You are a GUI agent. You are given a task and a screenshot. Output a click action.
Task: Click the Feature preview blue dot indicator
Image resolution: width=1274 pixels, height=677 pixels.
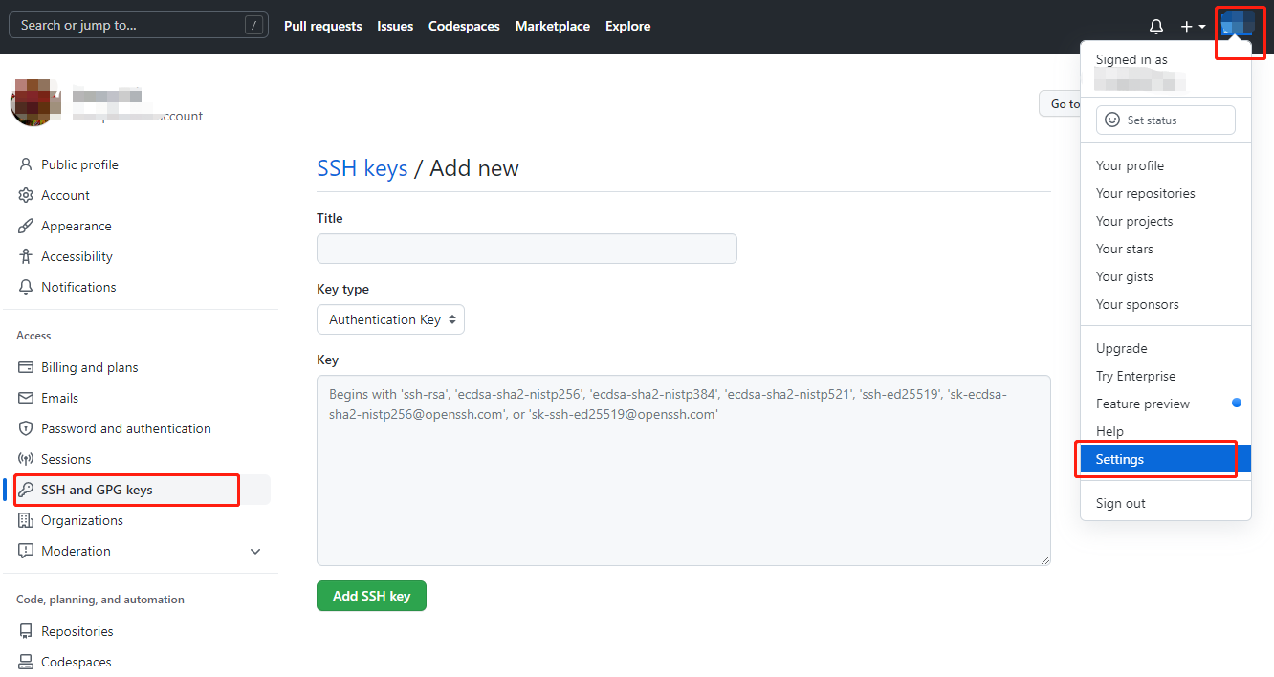coord(1237,404)
